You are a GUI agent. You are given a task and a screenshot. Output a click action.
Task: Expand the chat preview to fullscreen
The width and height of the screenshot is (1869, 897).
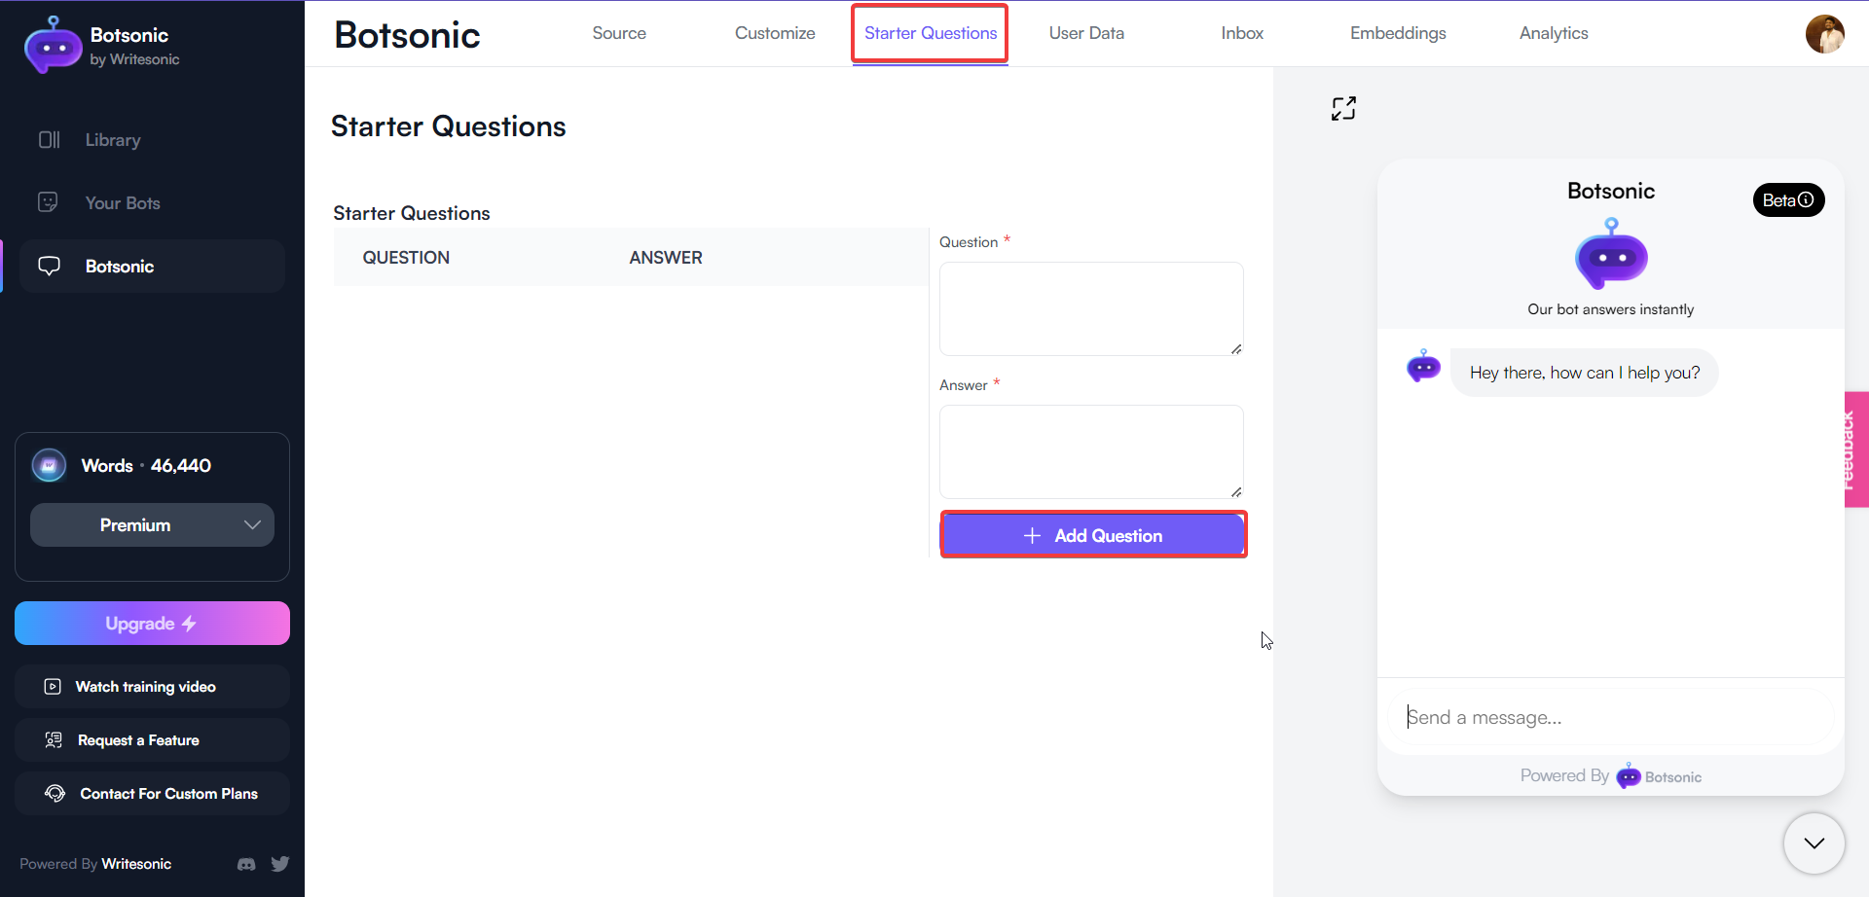click(1344, 108)
